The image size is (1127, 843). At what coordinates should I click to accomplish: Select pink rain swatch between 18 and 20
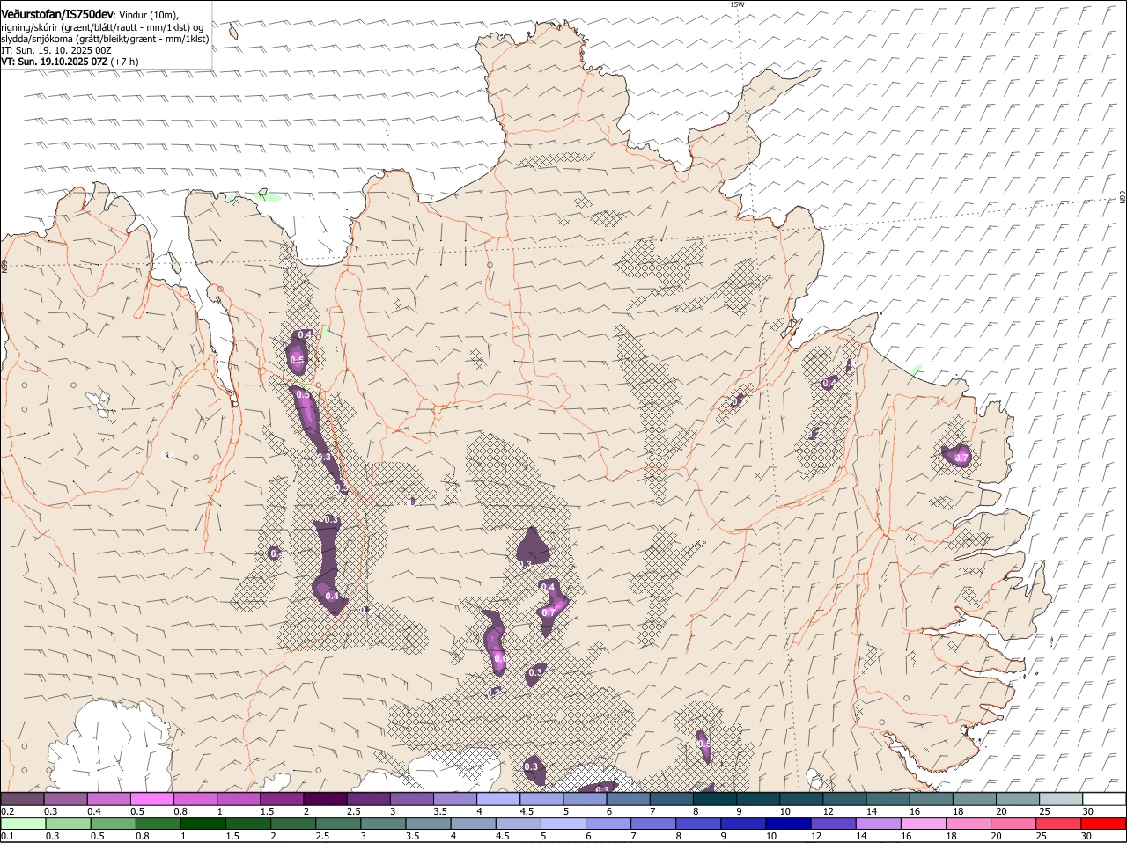(x=969, y=824)
